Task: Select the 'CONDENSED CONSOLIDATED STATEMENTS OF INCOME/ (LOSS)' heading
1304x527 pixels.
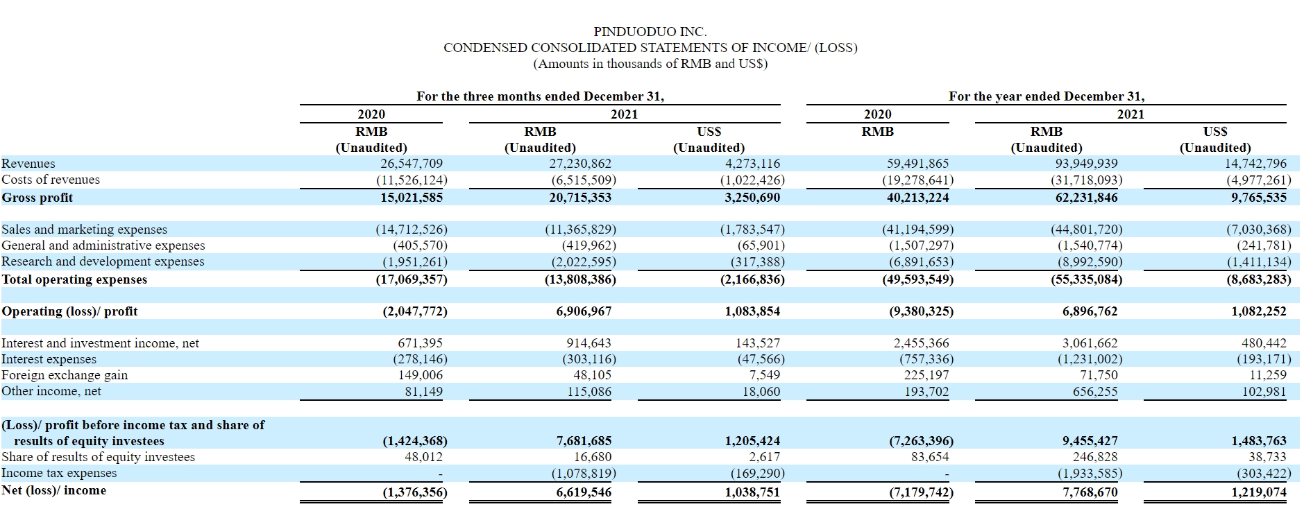Action: pyautogui.click(x=650, y=48)
